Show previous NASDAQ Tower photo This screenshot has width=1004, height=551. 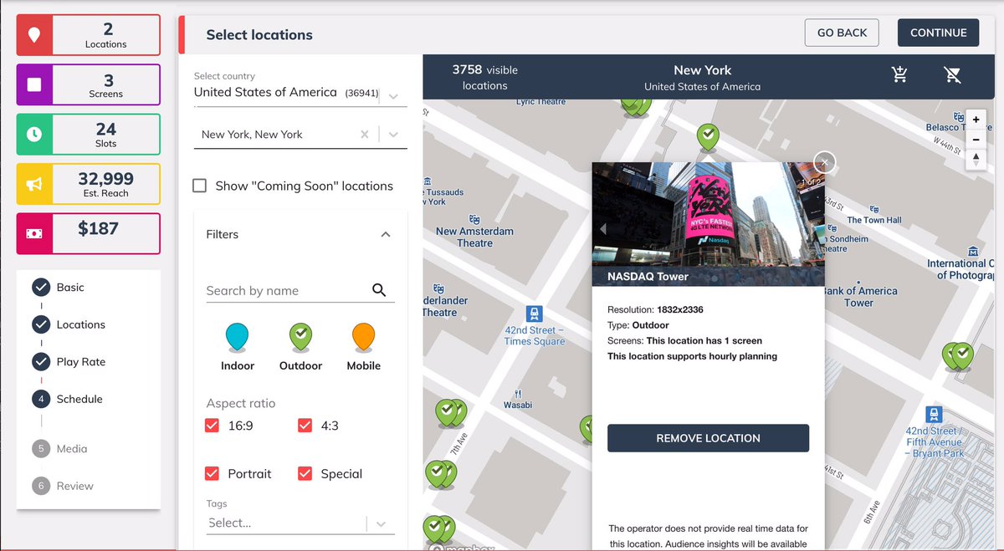603,229
